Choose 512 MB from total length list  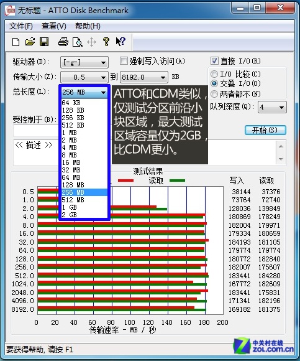pyautogui.click(x=84, y=200)
